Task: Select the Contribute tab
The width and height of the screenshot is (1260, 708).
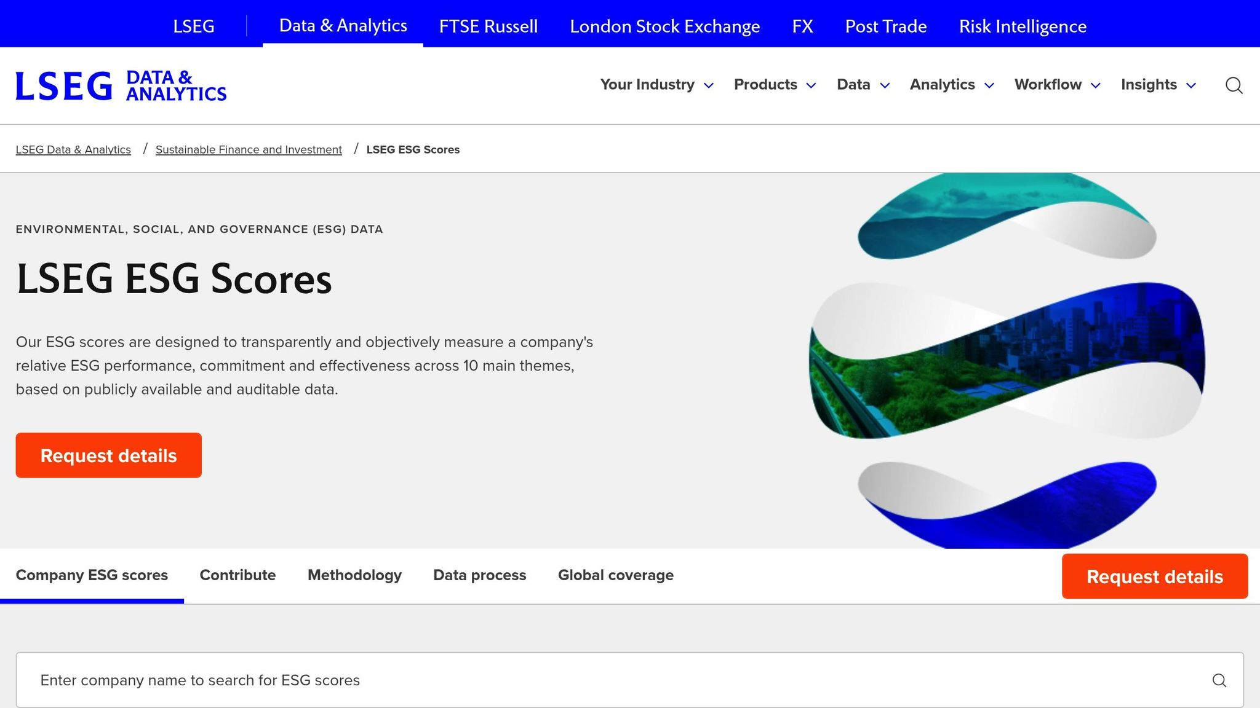Action: pos(237,575)
